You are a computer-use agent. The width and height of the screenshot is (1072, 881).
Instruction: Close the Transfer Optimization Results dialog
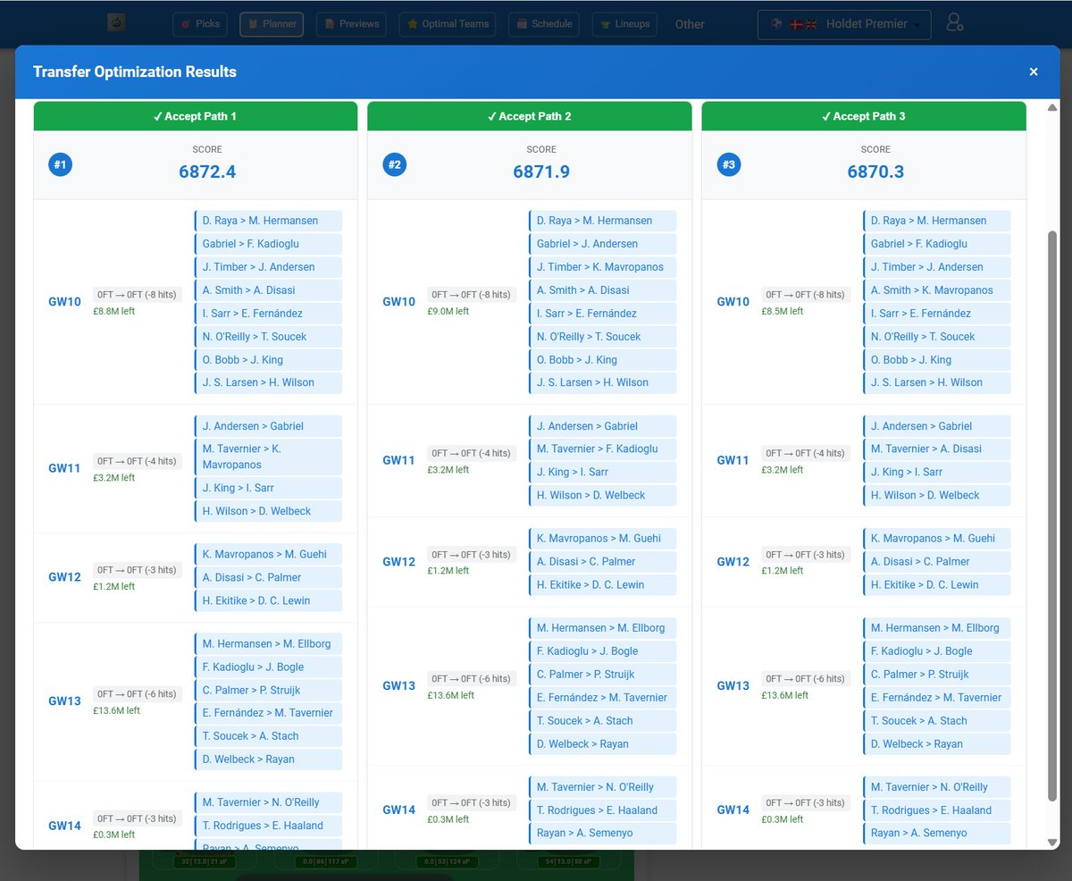1034,71
